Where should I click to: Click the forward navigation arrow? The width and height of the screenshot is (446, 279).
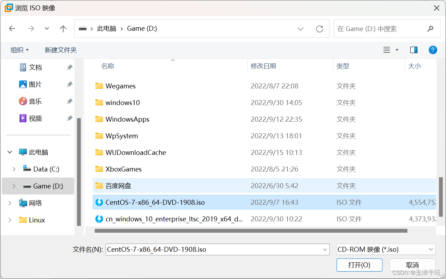(31, 29)
